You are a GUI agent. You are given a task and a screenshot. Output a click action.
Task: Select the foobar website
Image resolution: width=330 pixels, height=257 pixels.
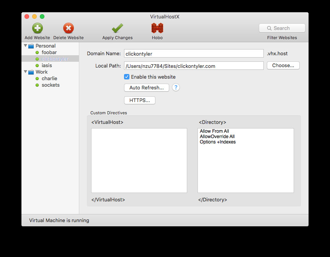coord(49,52)
